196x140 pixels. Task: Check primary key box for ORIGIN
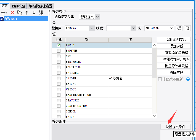click(59, 78)
